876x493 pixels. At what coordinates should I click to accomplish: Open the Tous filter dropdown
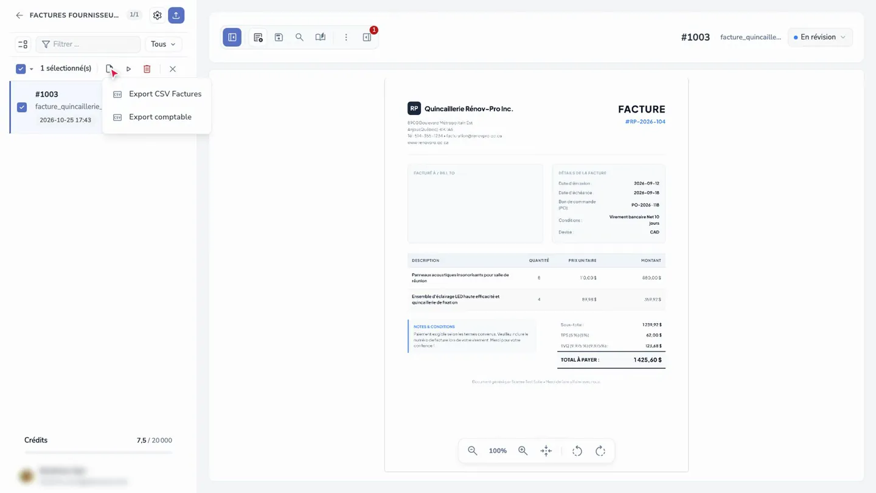pyautogui.click(x=163, y=44)
